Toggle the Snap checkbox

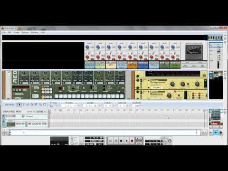point(51,103)
